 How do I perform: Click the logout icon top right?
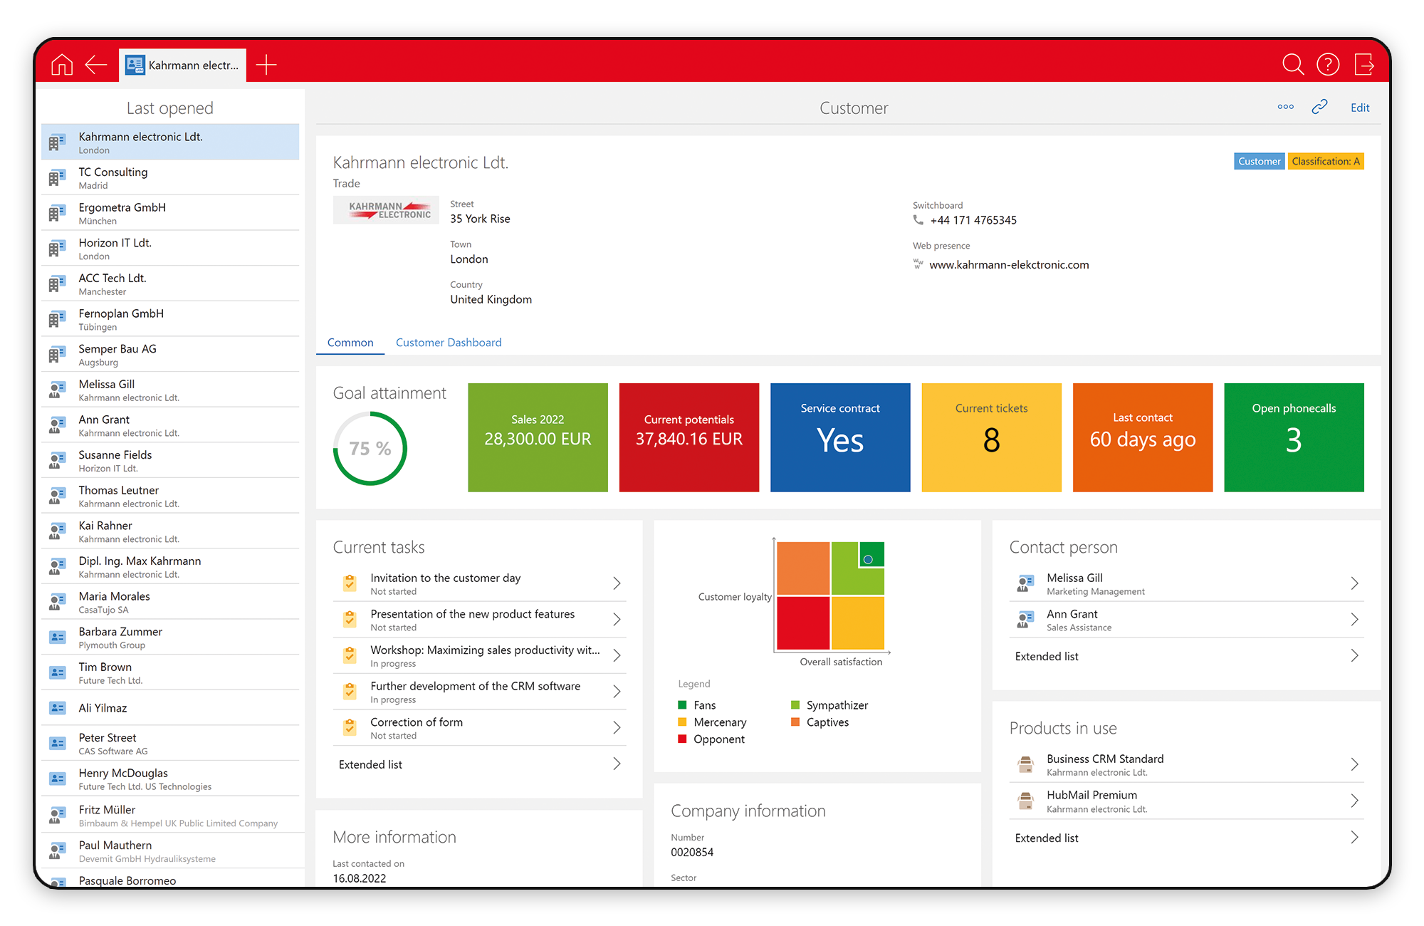point(1365,64)
